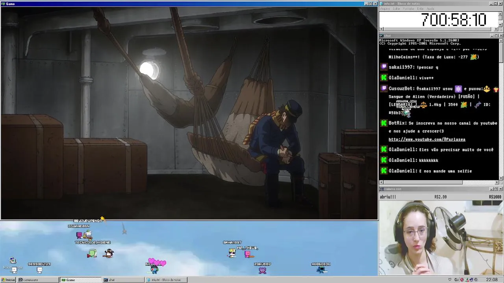Click desktop computer icon in overlay

click(13, 261)
